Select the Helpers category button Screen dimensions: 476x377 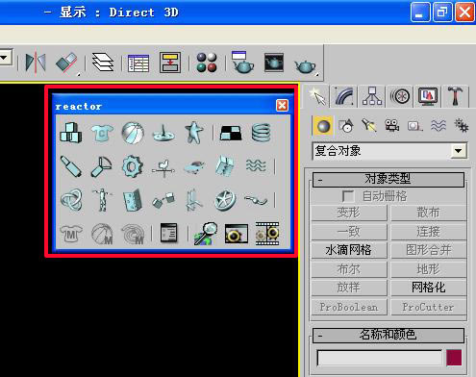tap(414, 126)
